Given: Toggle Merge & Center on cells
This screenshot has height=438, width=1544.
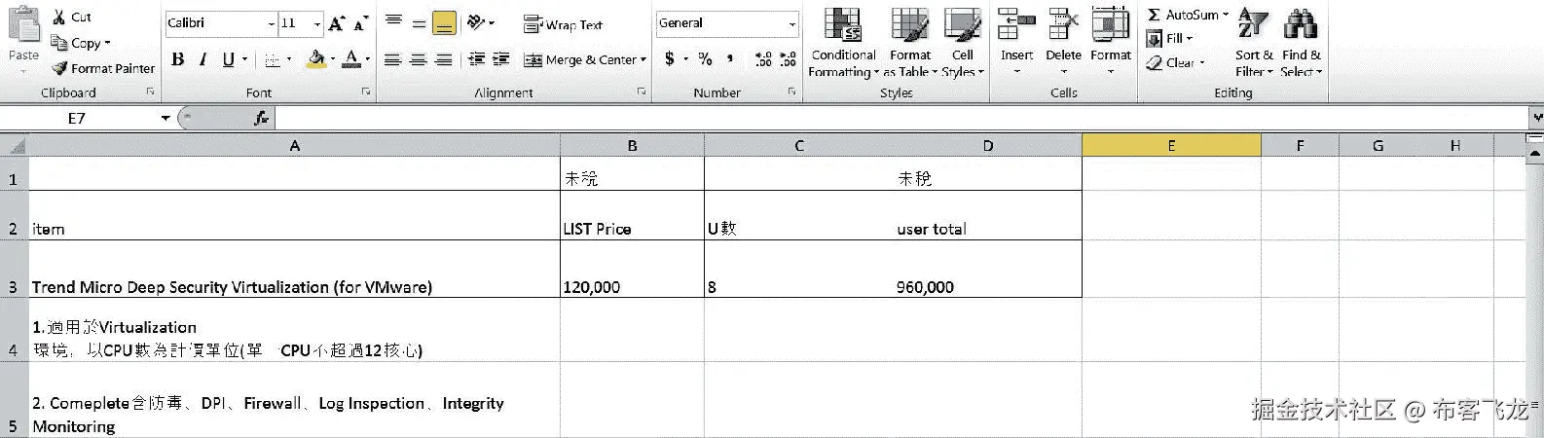Looking at the screenshot, I should tap(579, 59).
